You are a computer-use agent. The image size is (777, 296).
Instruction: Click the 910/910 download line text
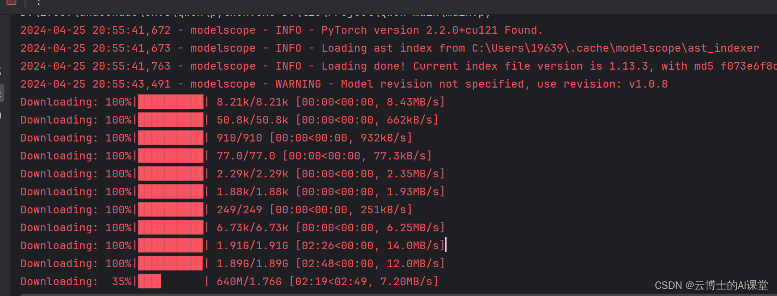tap(314, 138)
